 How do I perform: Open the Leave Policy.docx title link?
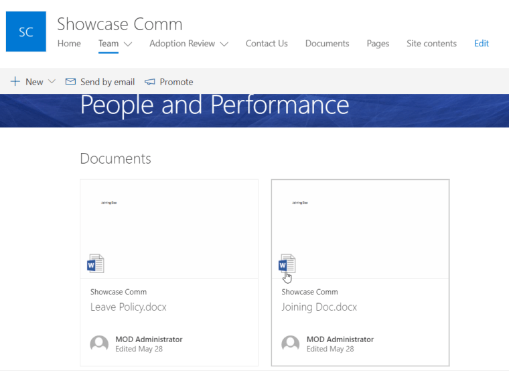129,307
